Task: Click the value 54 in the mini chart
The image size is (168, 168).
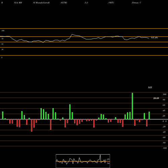Action: click(108, 163)
